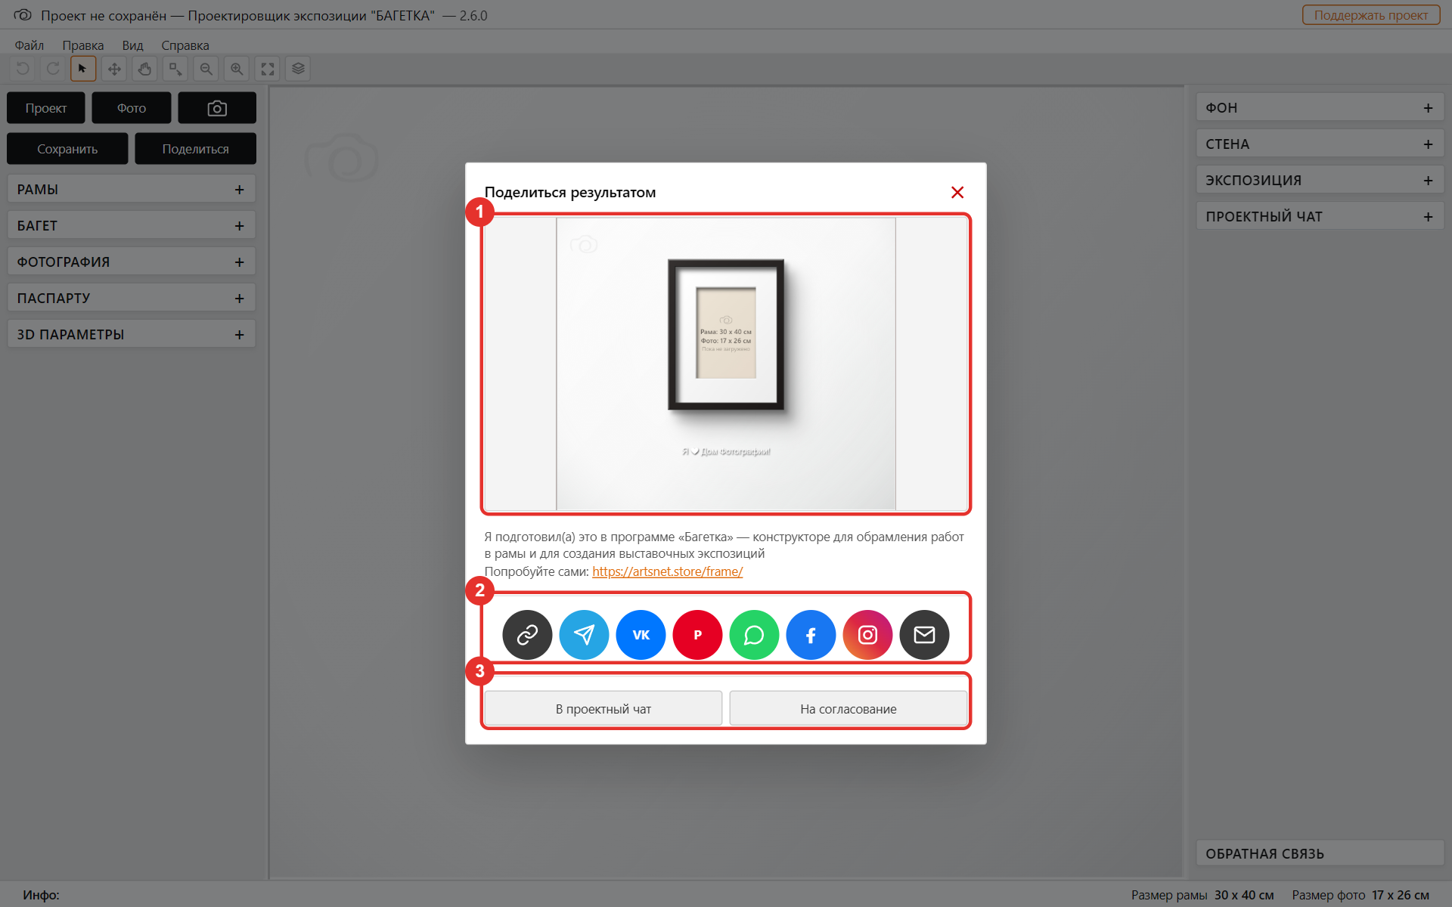This screenshot has height=907, width=1452.
Task: Click the На согласование button
Action: (849, 709)
